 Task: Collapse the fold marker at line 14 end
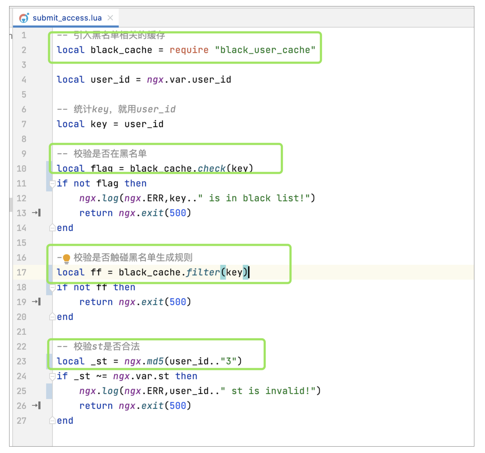(52, 228)
